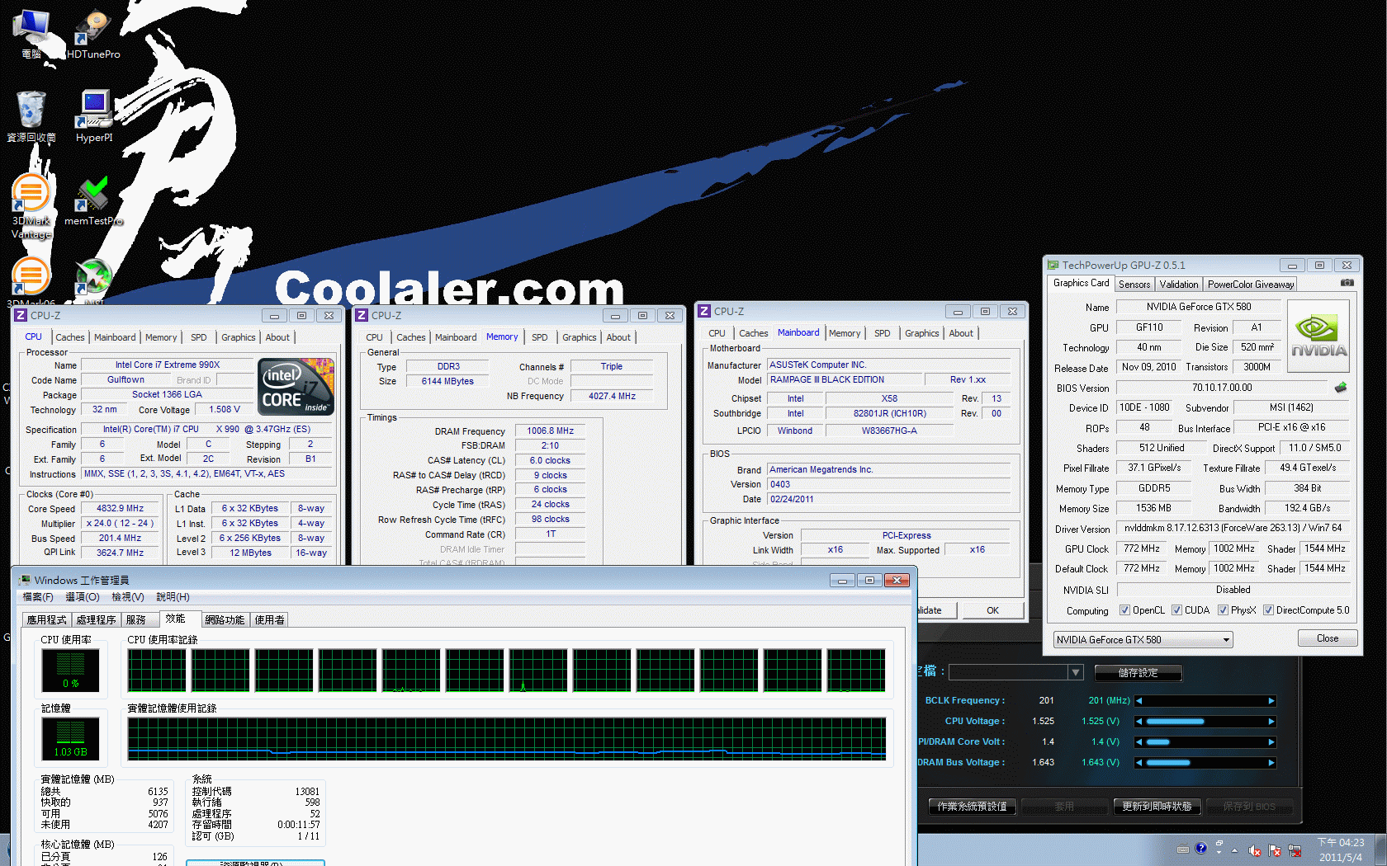
Task: Click the BIOS save chip icon in GPU-Z
Action: 1341,388
